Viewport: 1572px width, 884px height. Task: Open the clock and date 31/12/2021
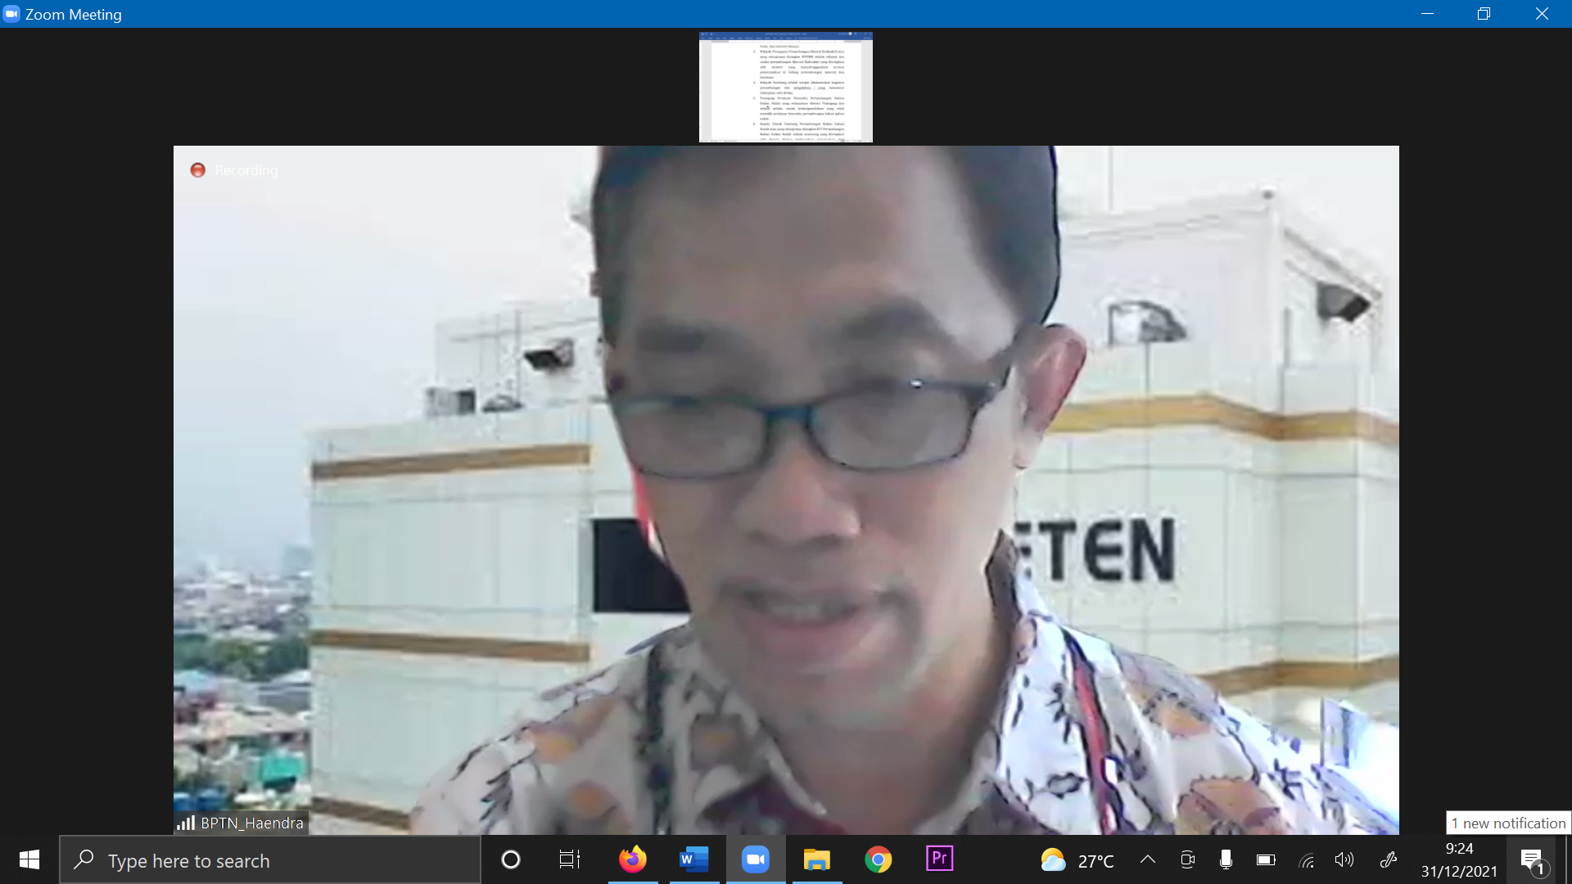click(x=1459, y=860)
